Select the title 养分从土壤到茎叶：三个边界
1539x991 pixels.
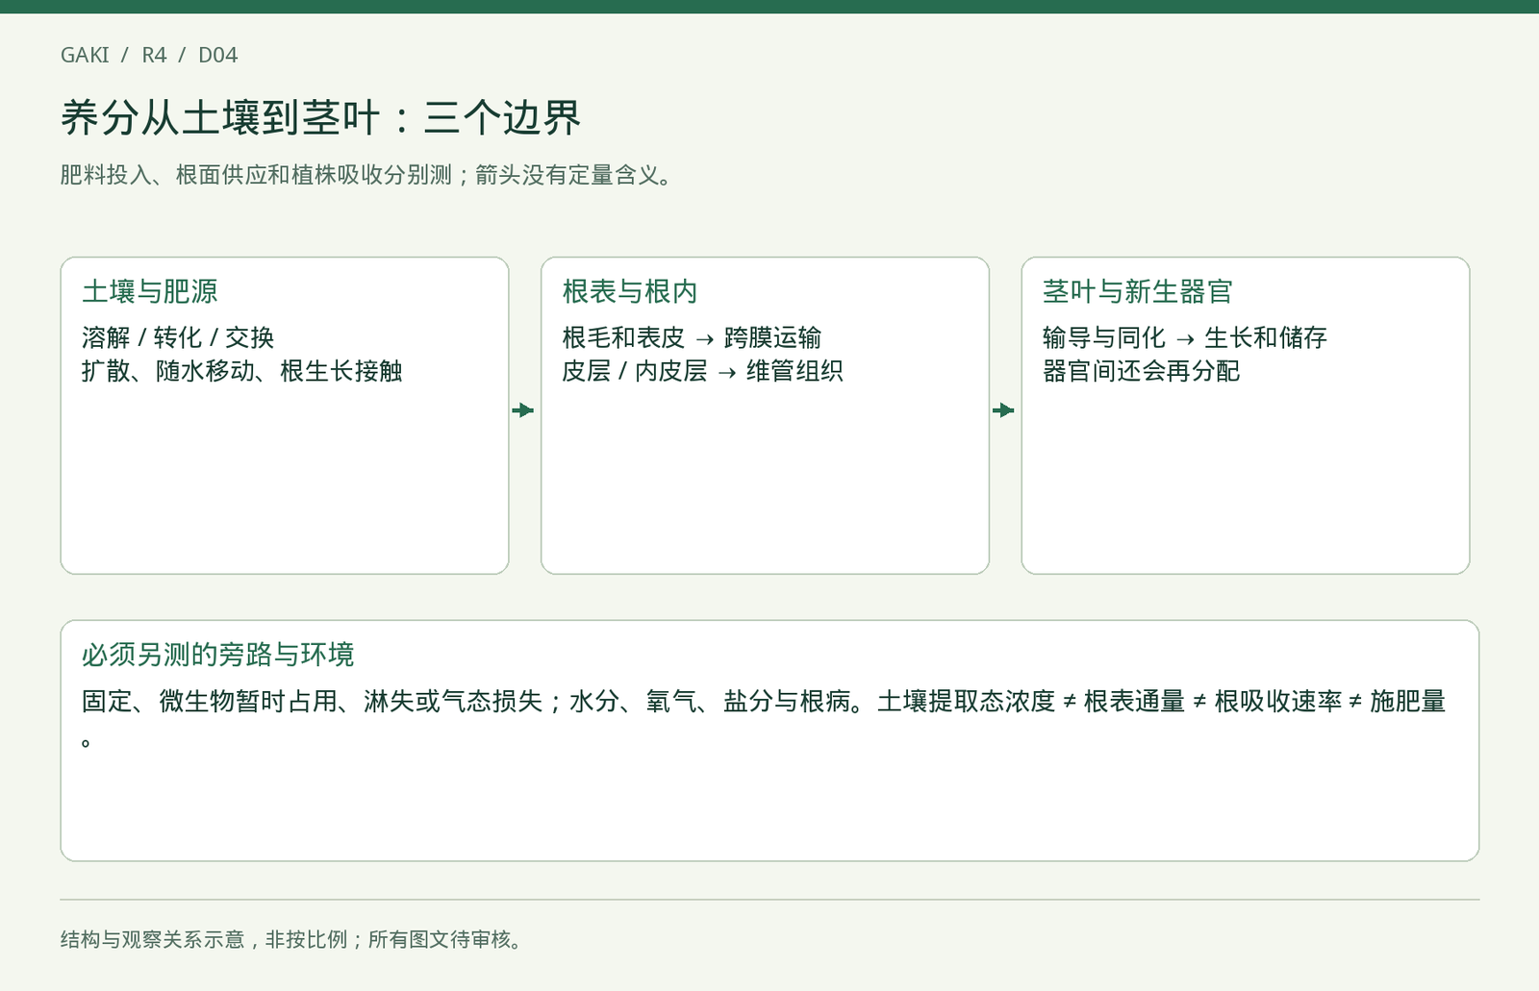click(321, 118)
